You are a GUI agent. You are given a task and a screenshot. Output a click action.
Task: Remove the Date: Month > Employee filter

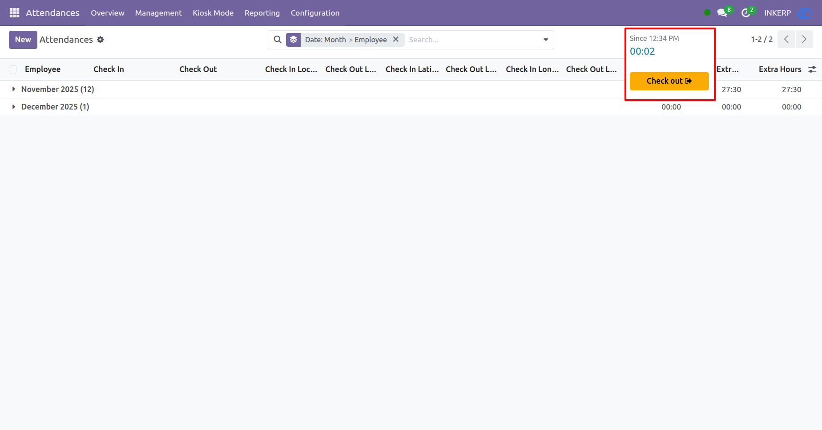point(396,39)
